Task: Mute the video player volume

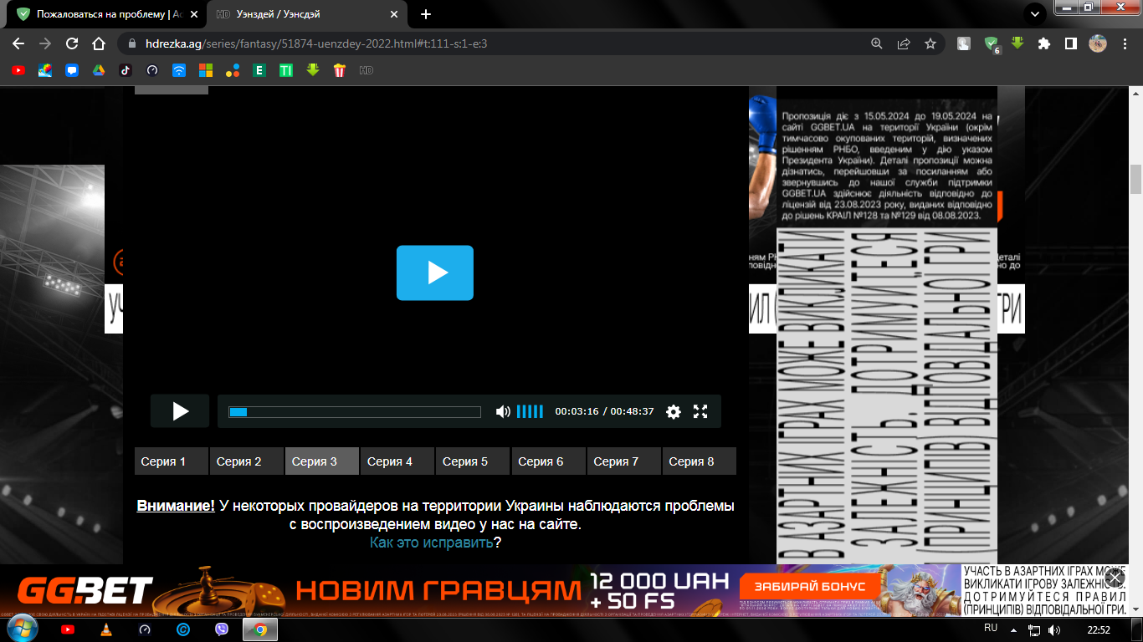Action: 502,411
